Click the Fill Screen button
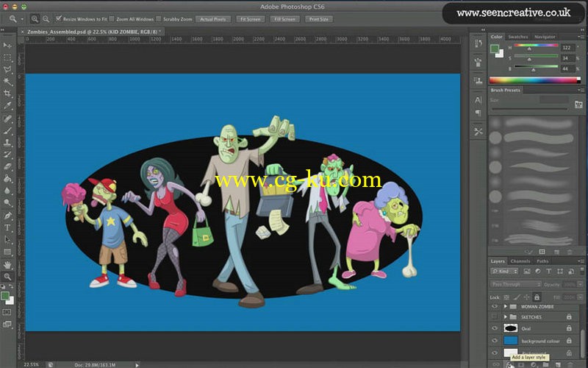Viewport: 588px width, 368px height. point(284,19)
